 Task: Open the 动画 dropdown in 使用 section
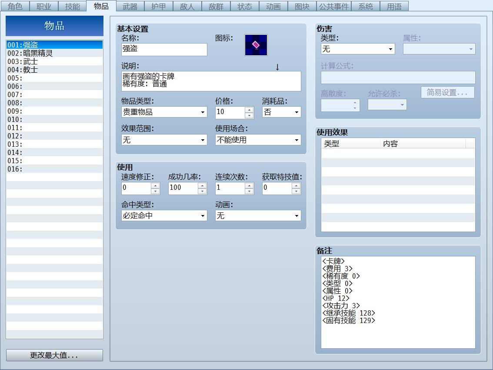coord(258,216)
